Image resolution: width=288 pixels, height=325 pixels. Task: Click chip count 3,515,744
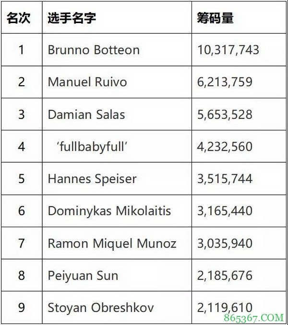coord(225,179)
